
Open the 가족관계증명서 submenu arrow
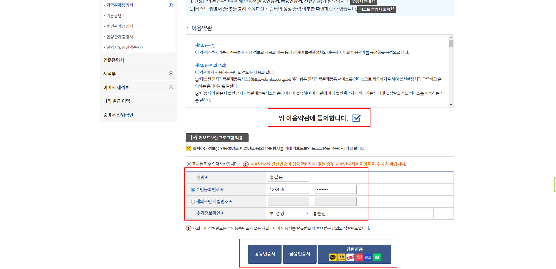point(171,5)
